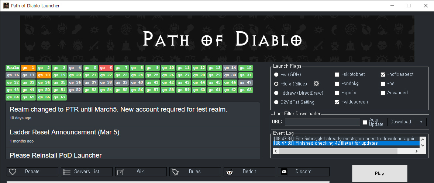The width and height of the screenshot is (434, 183).
Task: Select the -3dfx (Glide) radio option
Action: [276, 84]
